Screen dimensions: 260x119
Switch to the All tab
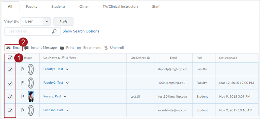(x=10, y=6)
